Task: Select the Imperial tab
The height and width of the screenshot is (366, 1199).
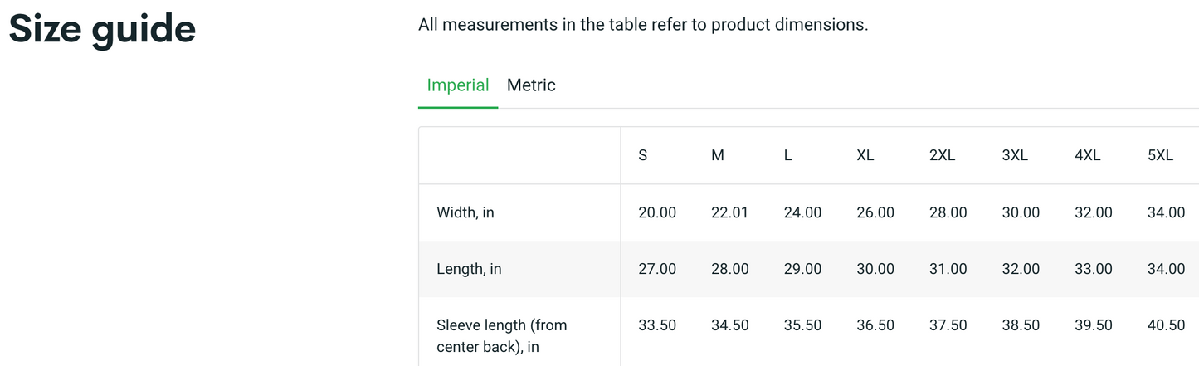Action: pyautogui.click(x=458, y=85)
